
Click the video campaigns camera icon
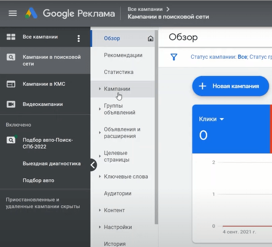pos(11,104)
